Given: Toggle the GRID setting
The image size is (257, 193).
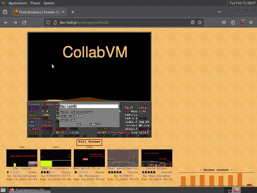Looking at the screenshot, I should tap(145, 129).
